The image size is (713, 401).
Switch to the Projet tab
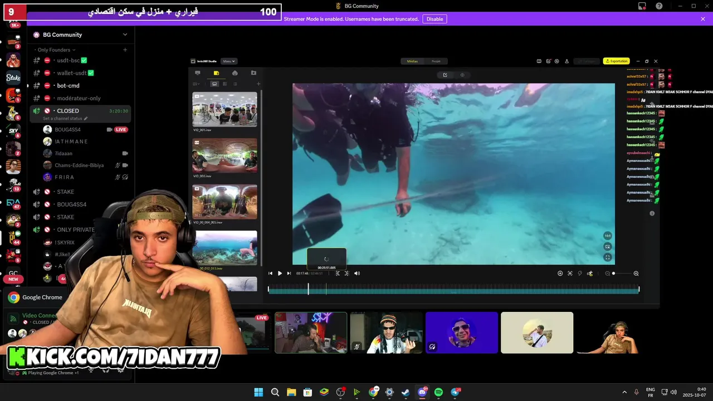[x=436, y=61]
